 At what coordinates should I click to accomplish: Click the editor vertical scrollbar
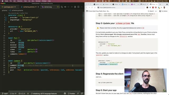click(x=83, y=35)
